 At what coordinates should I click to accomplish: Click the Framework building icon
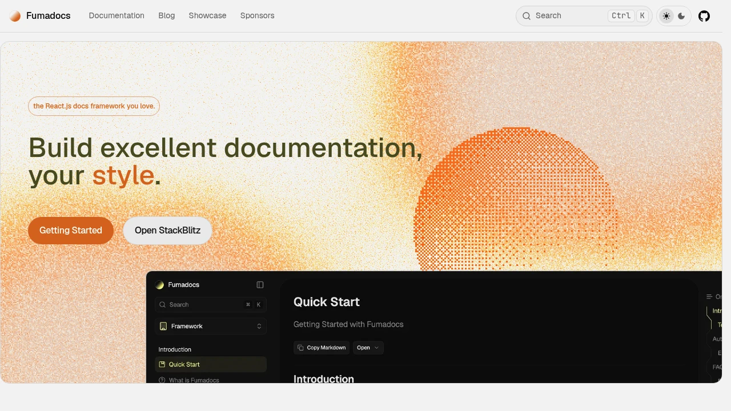point(163,327)
